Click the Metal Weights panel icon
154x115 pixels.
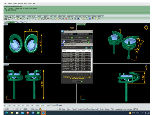[62, 45]
